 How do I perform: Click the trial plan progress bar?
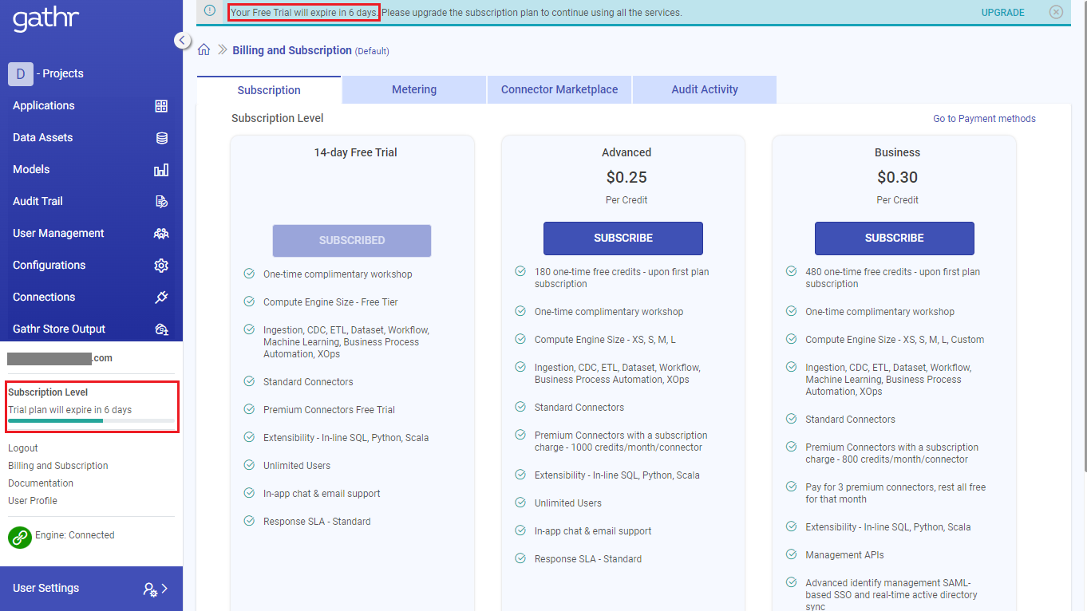[91, 420]
